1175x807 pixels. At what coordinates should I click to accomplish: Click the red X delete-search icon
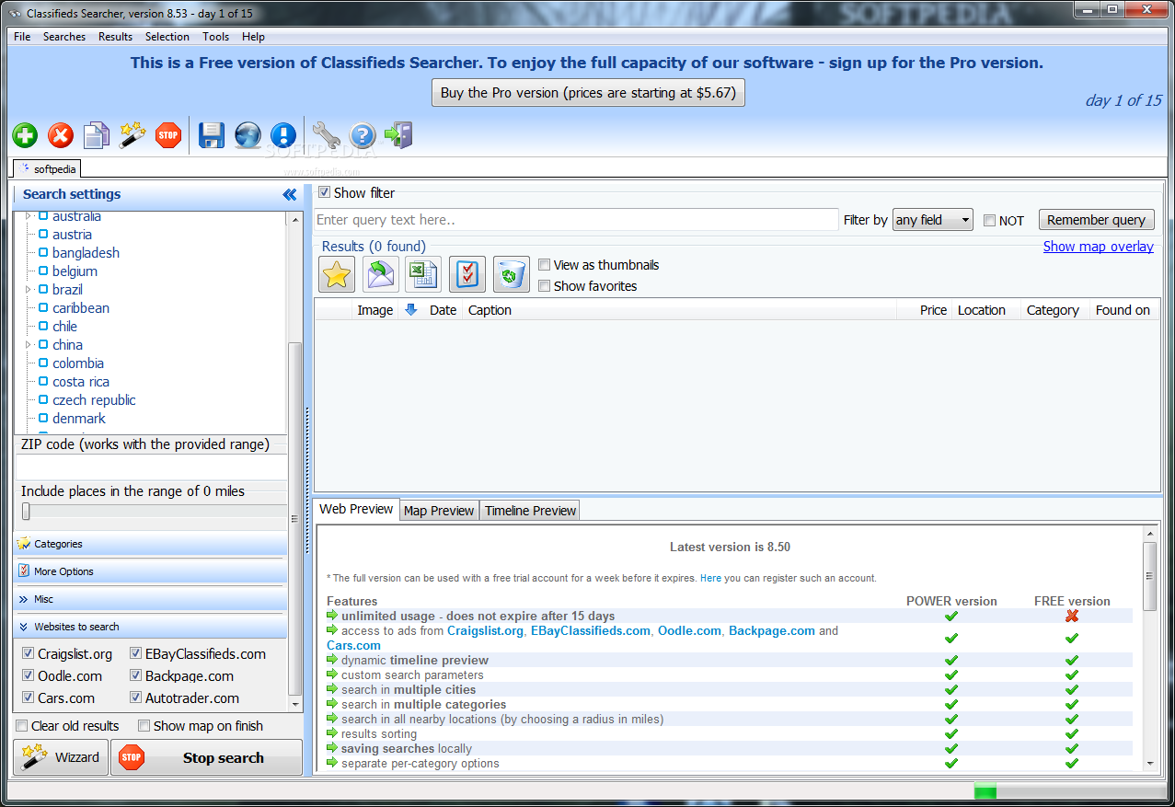coord(61,136)
